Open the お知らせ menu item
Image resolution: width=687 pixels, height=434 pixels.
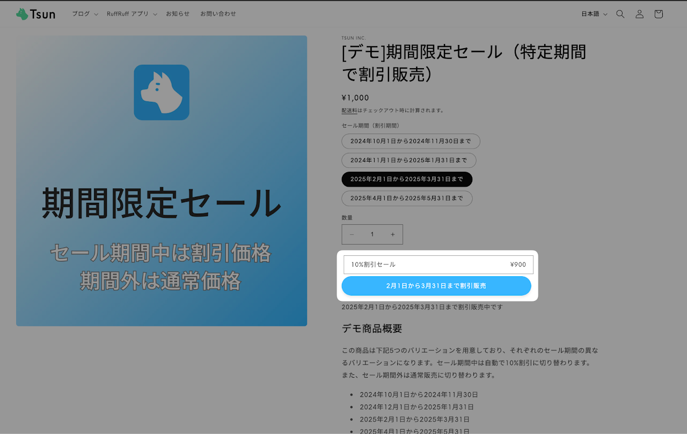point(178,14)
